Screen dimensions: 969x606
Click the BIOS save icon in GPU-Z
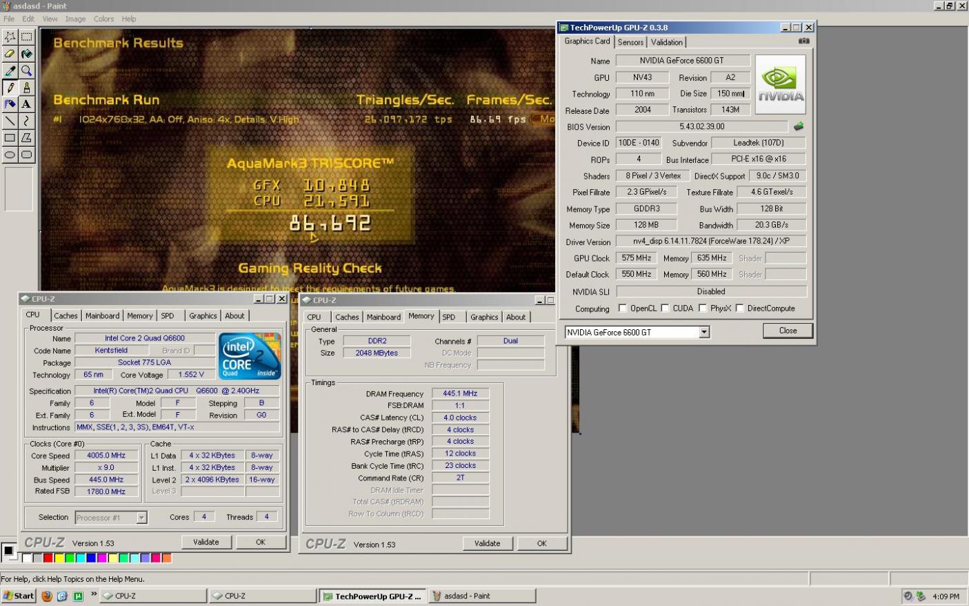click(x=799, y=126)
